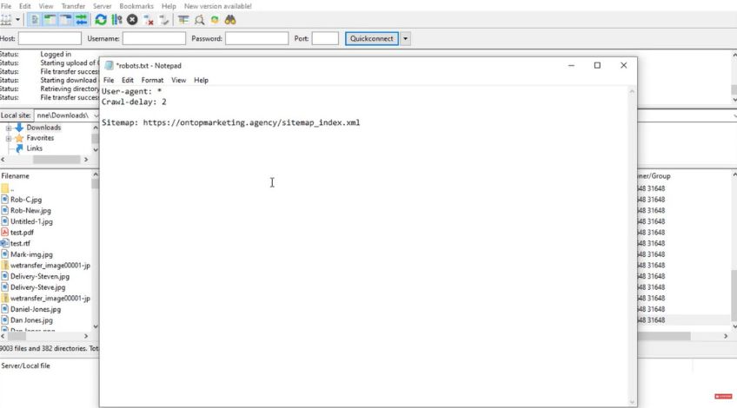Open the New version available! menu
The image size is (737, 408).
tap(217, 6)
